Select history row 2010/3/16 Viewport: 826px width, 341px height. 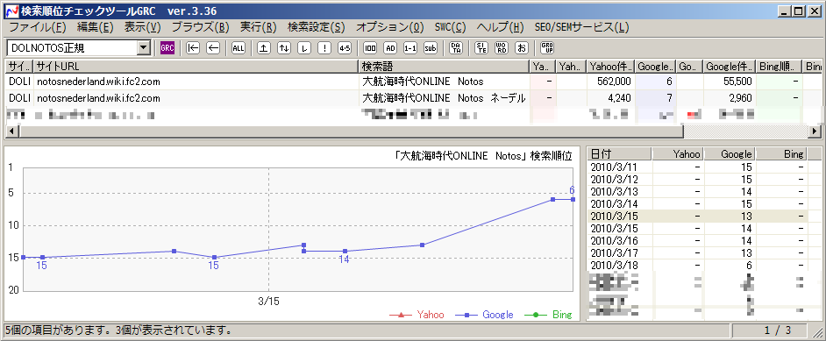tap(704, 240)
